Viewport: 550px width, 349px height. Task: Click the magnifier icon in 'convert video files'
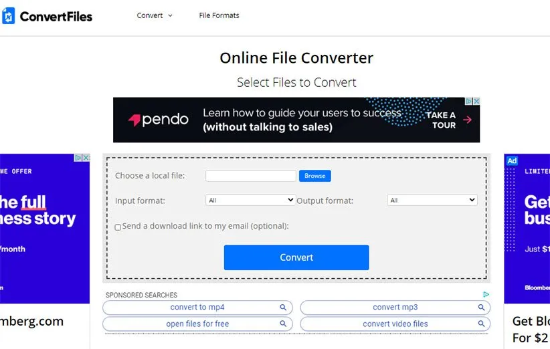tap(481, 324)
